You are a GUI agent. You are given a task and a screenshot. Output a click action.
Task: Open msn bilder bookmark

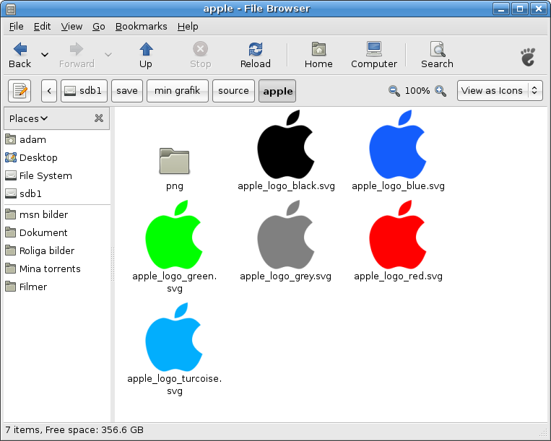(57, 214)
